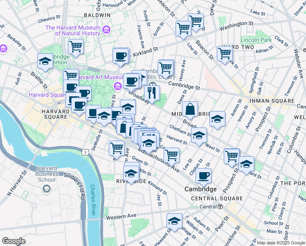
Task: Click the N Harvard St label
Action: pos(17,183)
